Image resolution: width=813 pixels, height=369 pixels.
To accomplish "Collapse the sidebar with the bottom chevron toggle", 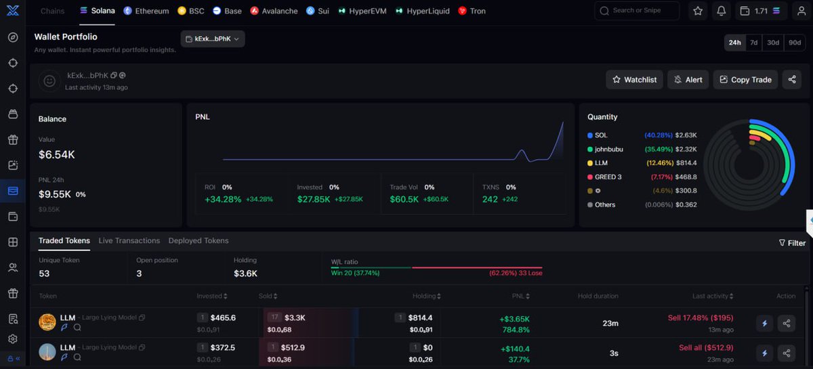I will [13, 359].
